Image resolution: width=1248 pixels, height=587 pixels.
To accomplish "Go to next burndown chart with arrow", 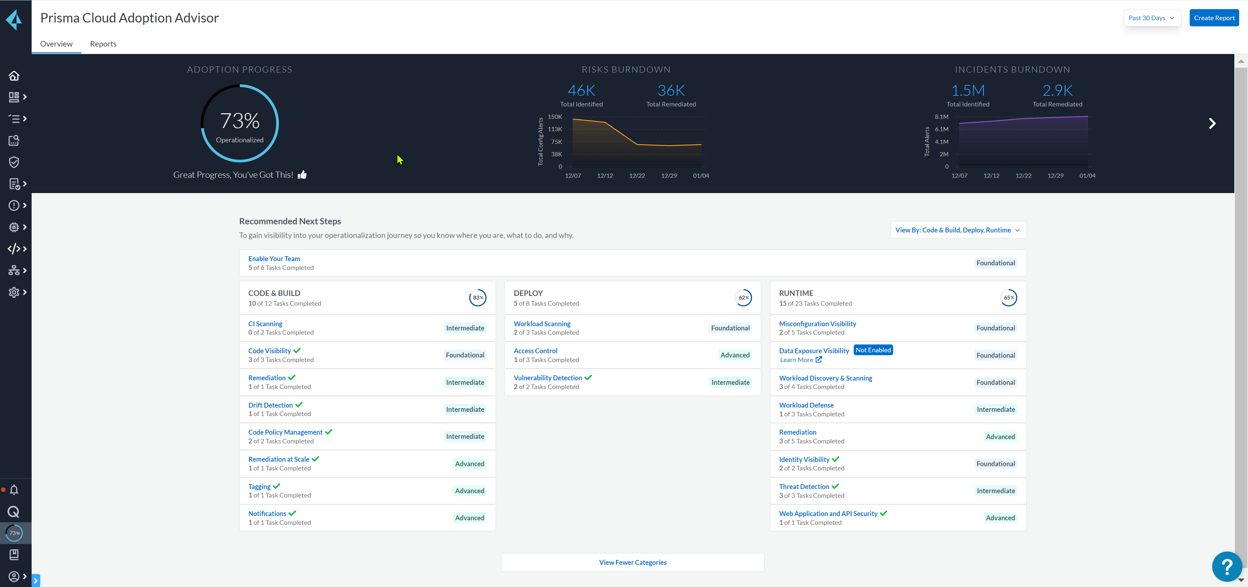I will 1212,123.
